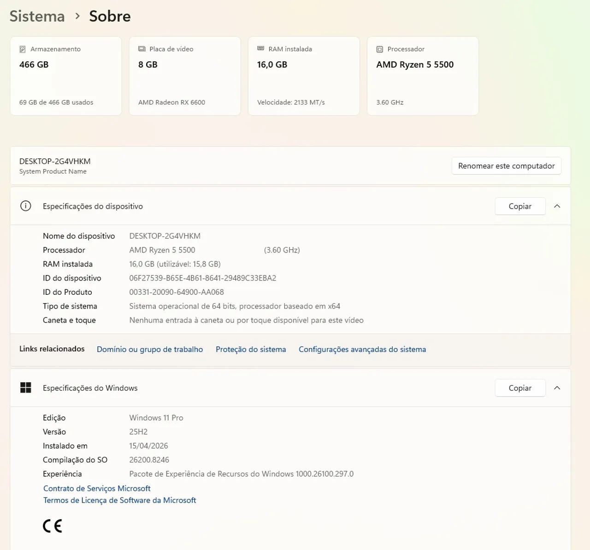Click the Nenhuma entrada à caneta value
Screen dimensions: 590x550
point(247,320)
